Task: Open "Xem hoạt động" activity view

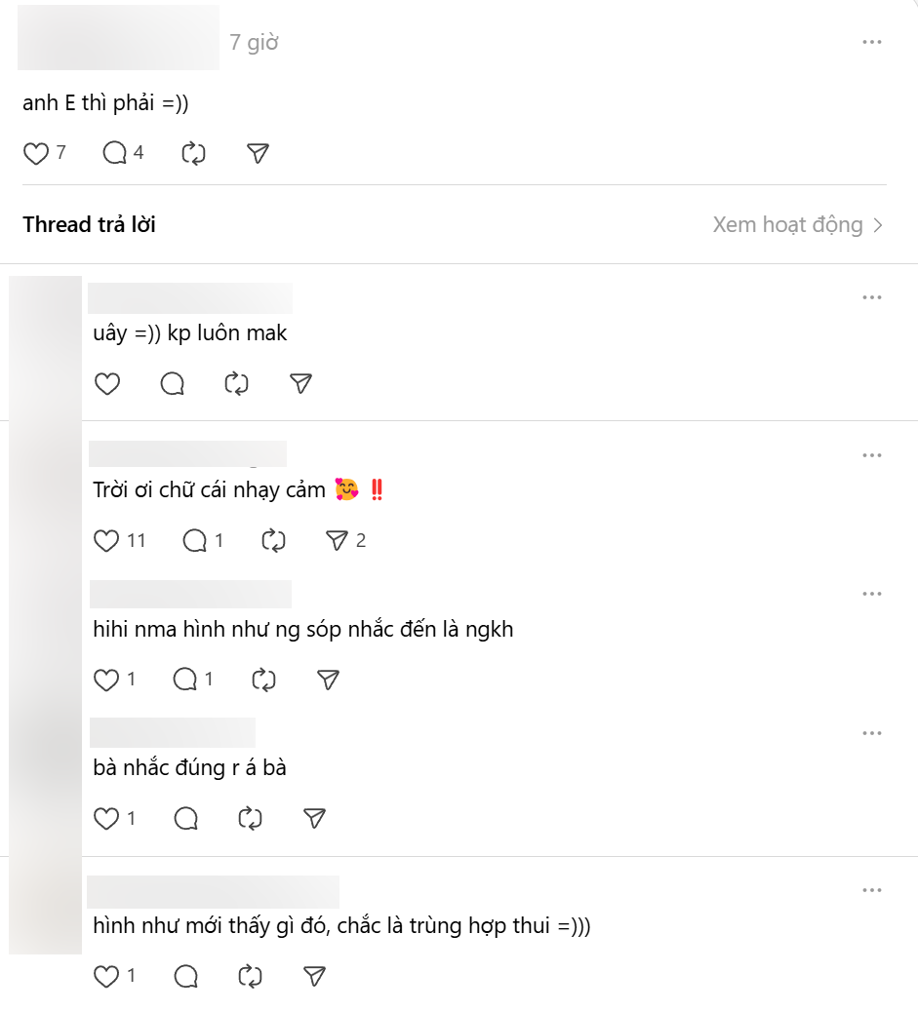Action: click(x=791, y=223)
